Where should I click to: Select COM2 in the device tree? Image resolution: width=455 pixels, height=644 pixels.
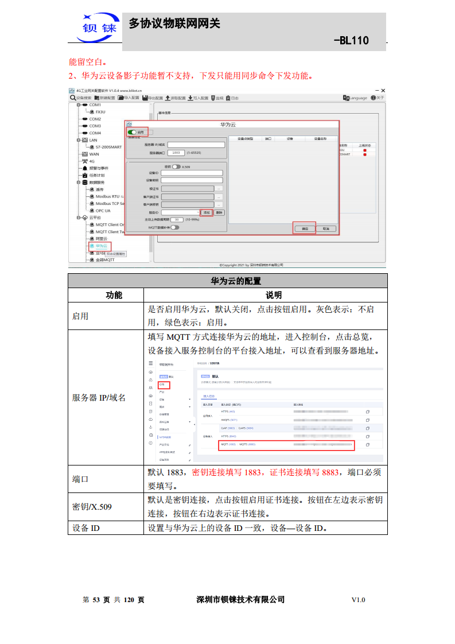click(x=95, y=119)
